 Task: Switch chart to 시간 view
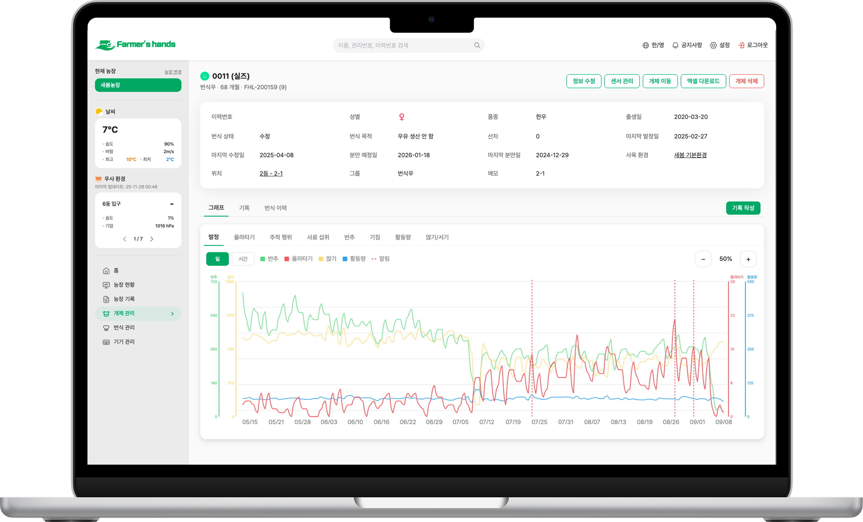click(243, 259)
